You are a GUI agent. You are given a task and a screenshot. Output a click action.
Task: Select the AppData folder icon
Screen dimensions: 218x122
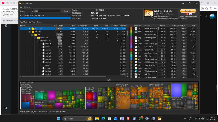(33, 28)
